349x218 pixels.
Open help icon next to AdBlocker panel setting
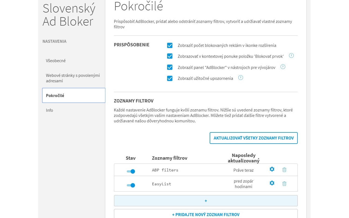click(x=283, y=66)
